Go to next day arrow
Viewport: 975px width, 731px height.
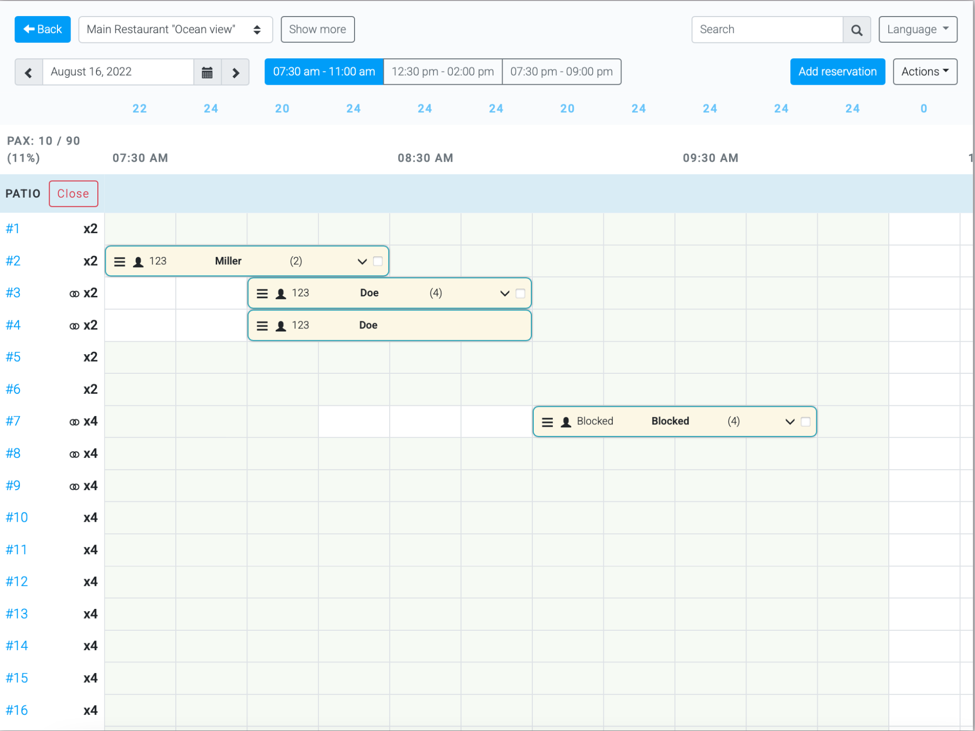pos(236,72)
